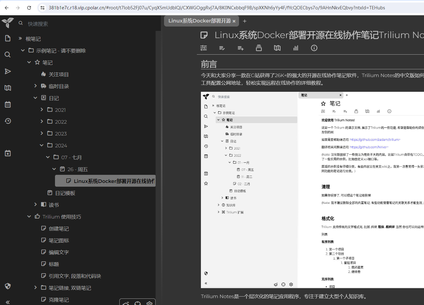Expand the 2023 folder node
Viewport: 424px width, 305px height.
tap(42, 133)
